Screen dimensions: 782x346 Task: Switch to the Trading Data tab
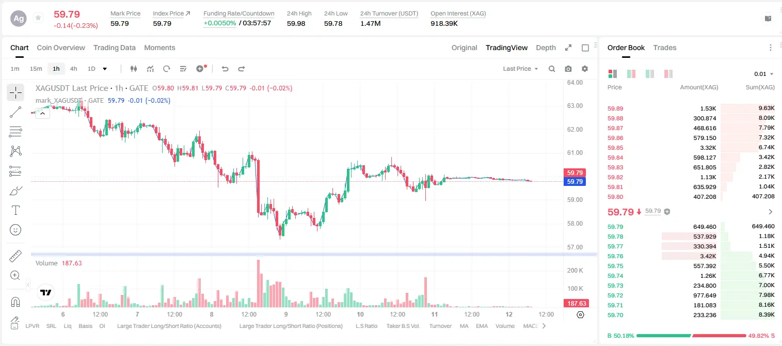tap(115, 48)
